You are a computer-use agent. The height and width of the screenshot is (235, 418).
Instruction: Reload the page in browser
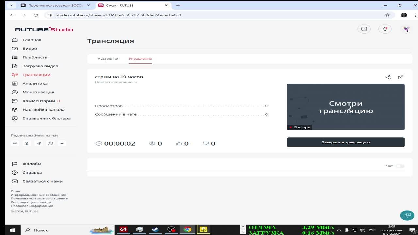pyautogui.click(x=36, y=15)
